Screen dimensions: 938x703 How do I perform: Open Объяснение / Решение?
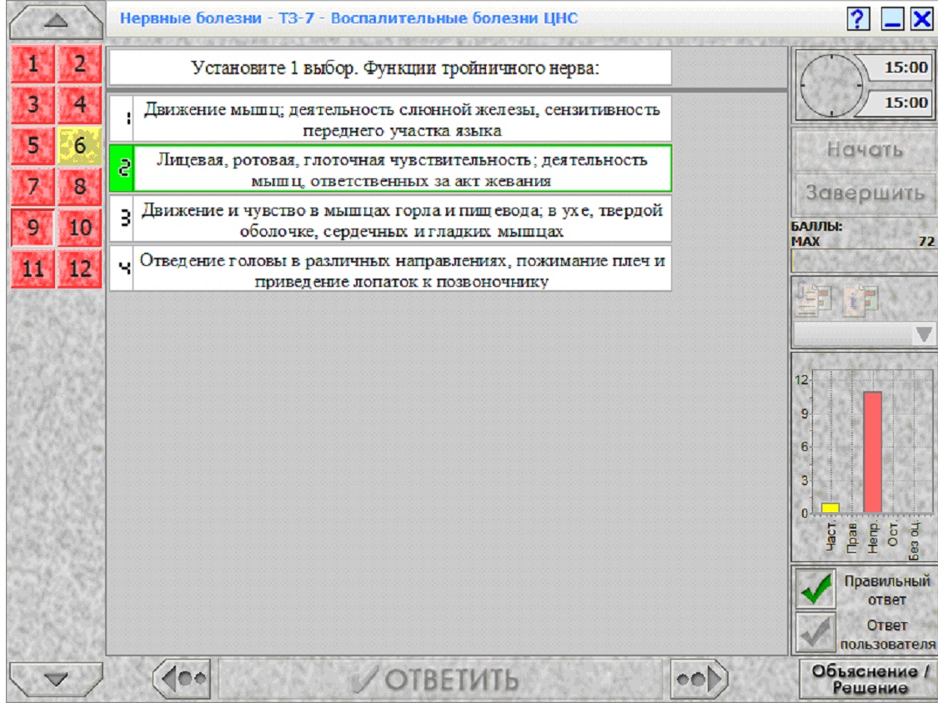(869, 679)
